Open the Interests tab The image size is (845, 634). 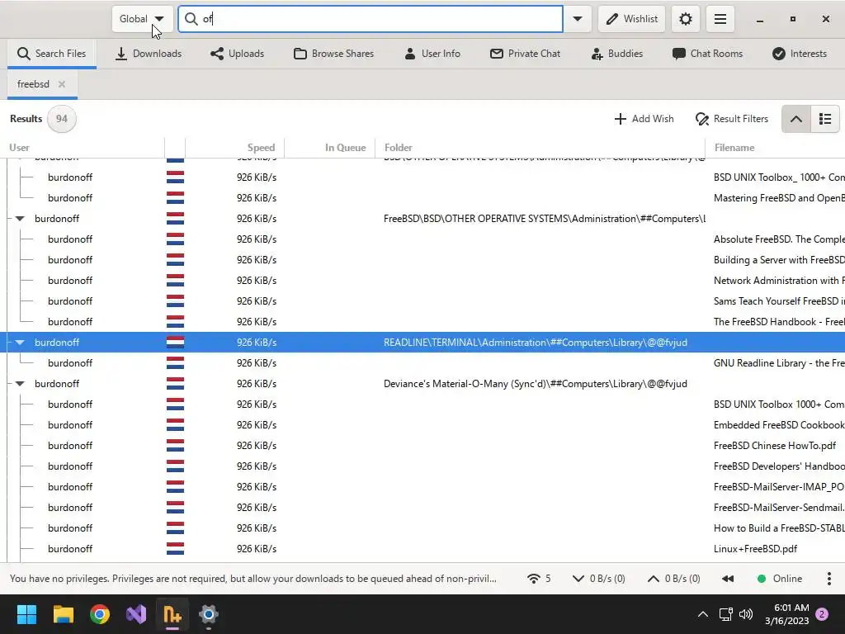pyautogui.click(x=800, y=54)
